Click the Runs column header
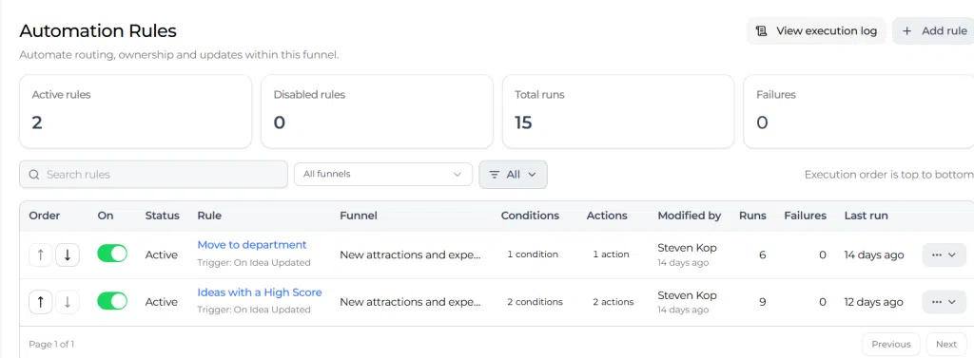 752,216
